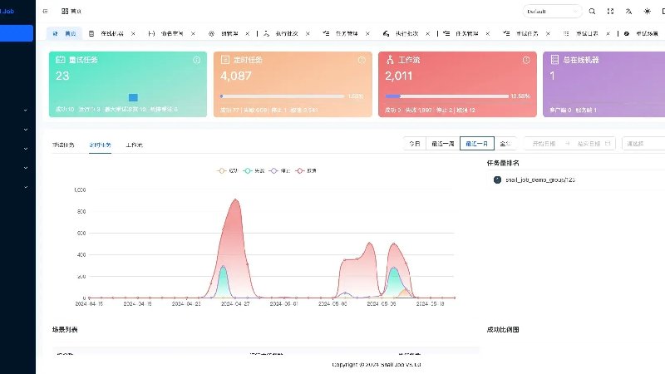Open the 总在线机器 statistics card
The height and width of the screenshot is (374, 665).
pyautogui.click(x=604, y=85)
